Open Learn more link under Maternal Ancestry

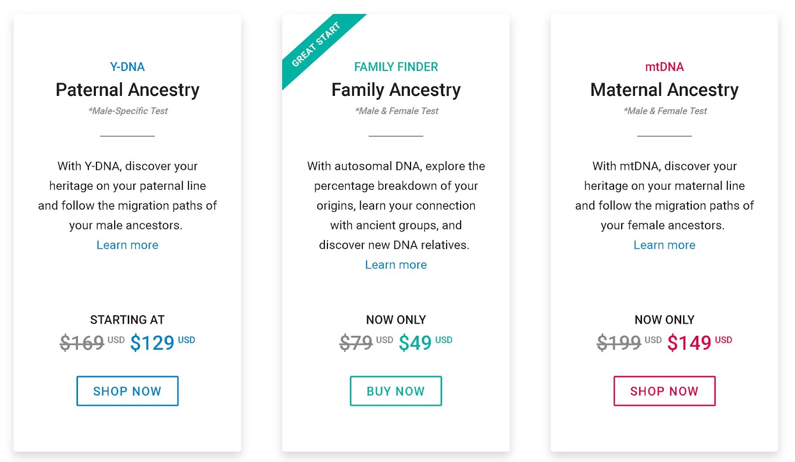[664, 245]
